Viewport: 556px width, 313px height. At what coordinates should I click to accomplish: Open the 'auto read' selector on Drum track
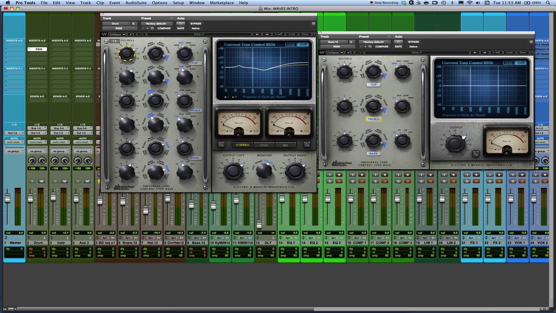coord(37,142)
